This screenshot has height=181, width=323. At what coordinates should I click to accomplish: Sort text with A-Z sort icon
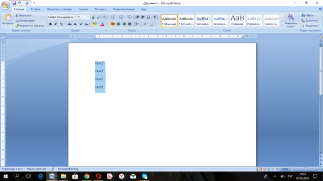click(148, 17)
